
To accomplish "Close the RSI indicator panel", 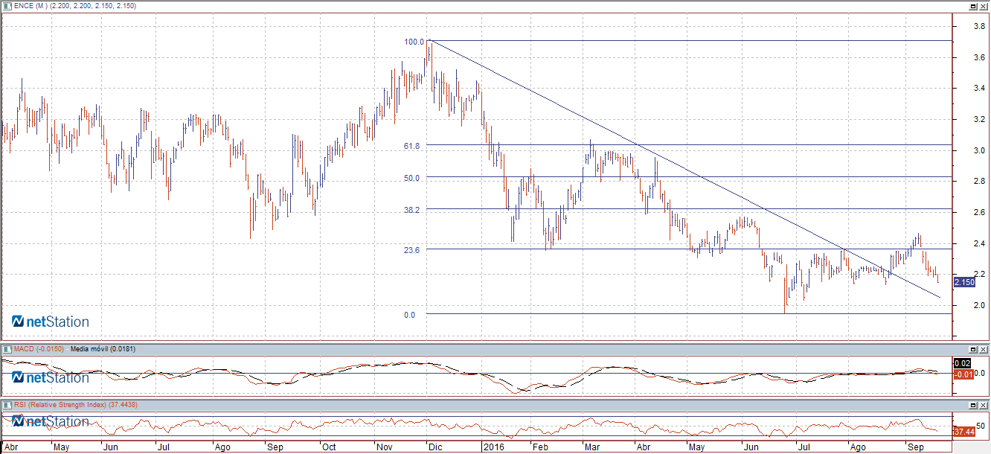I will pyautogui.click(x=984, y=404).
